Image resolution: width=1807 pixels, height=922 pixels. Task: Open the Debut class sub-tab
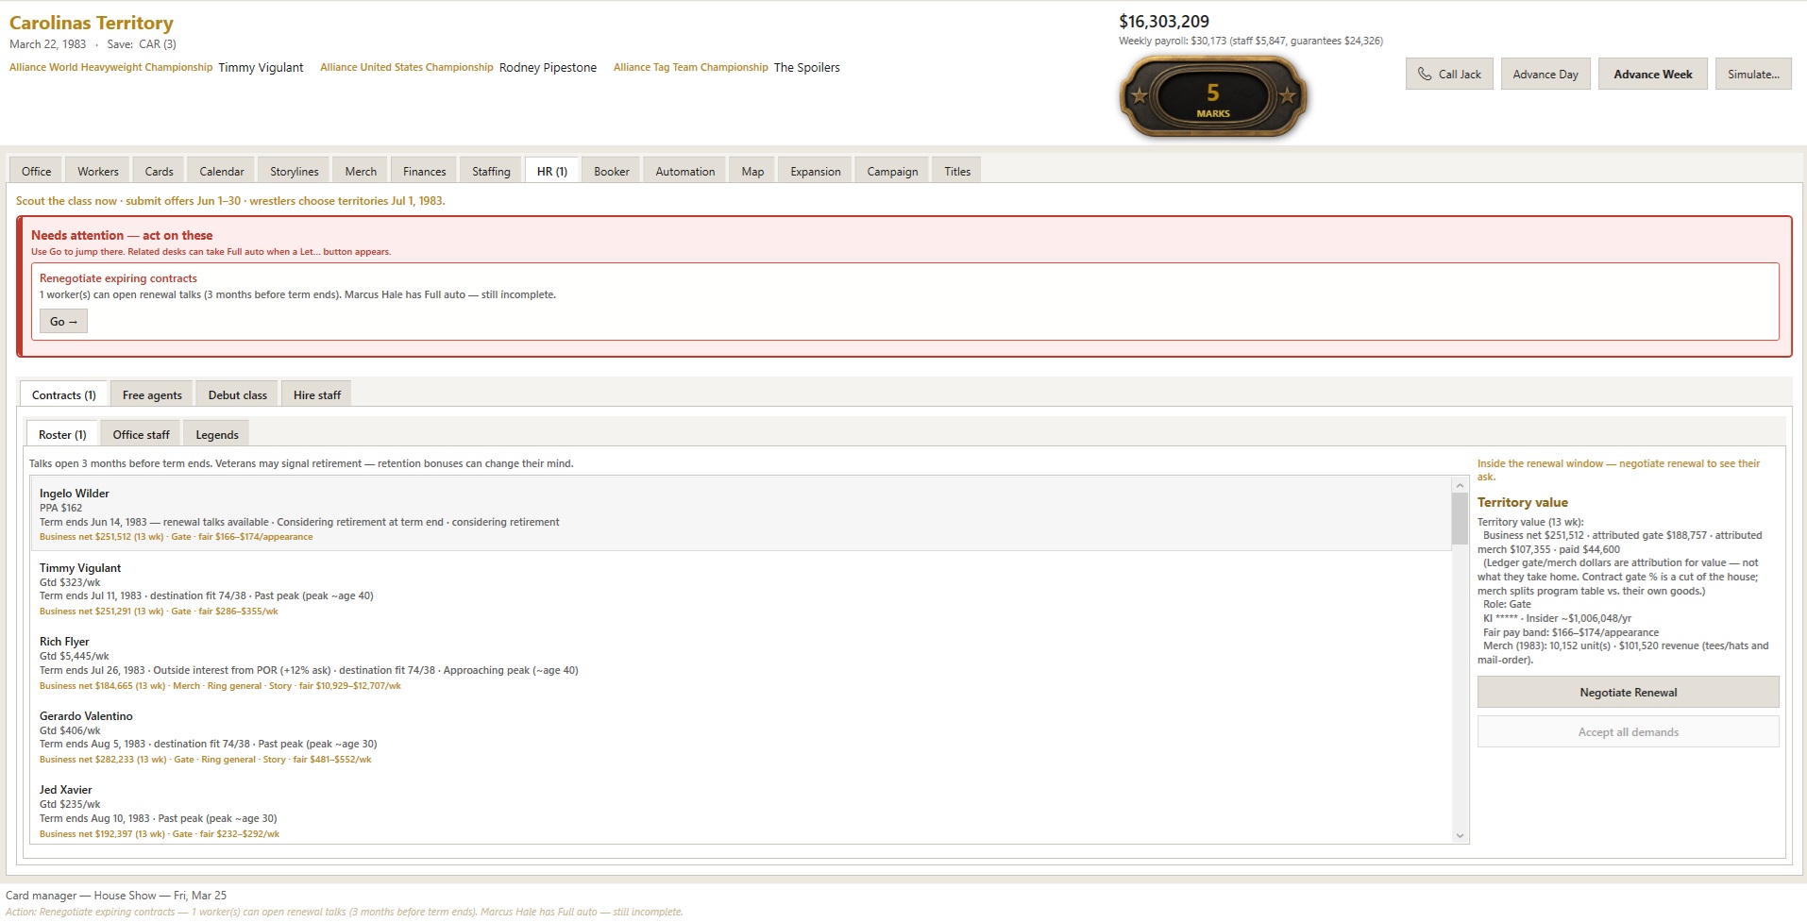pos(237,394)
